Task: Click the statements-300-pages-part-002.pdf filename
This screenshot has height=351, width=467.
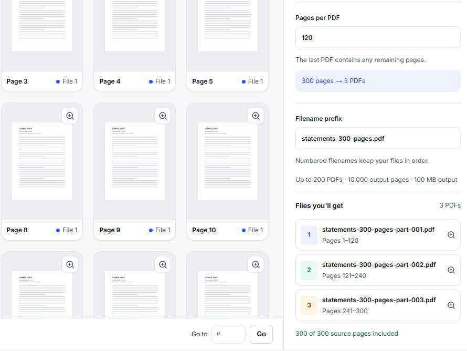Action: pos(379,265)
